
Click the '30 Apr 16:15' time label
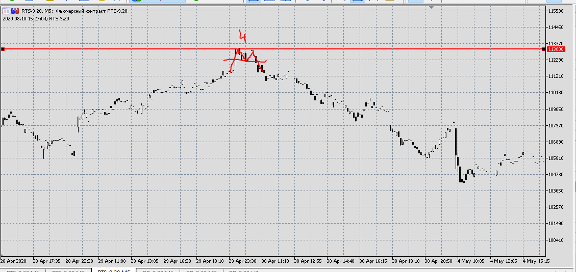[373, 261]
